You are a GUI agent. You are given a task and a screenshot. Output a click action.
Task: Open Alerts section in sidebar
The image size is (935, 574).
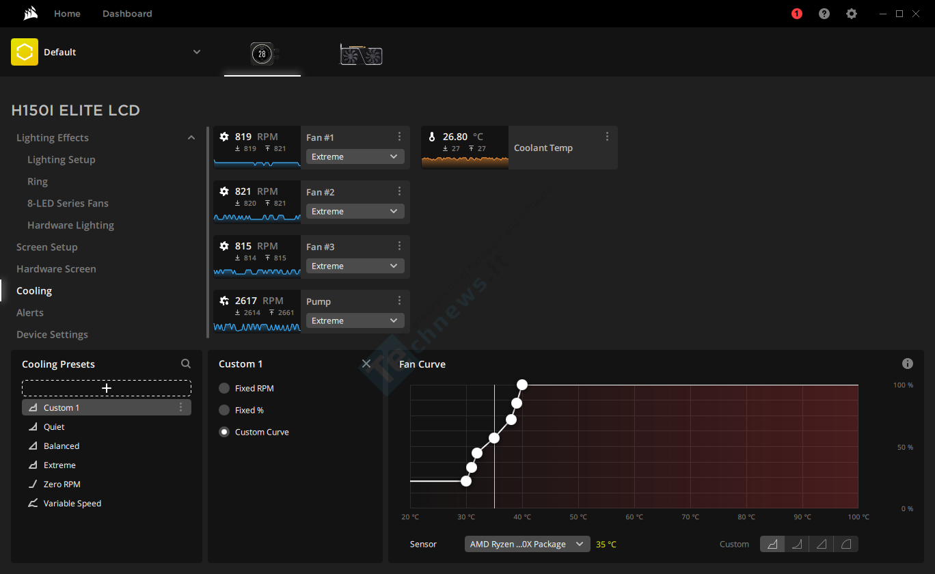(x=30, y=312)
